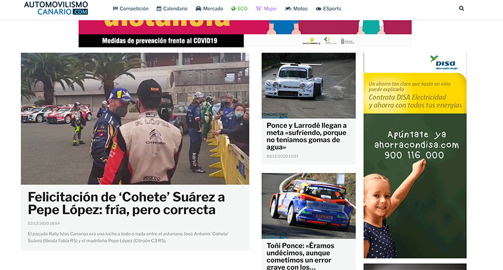The height and width of the screenshot is (270, 503).
Task: Navigate to the Motos section
Action: 296,9
